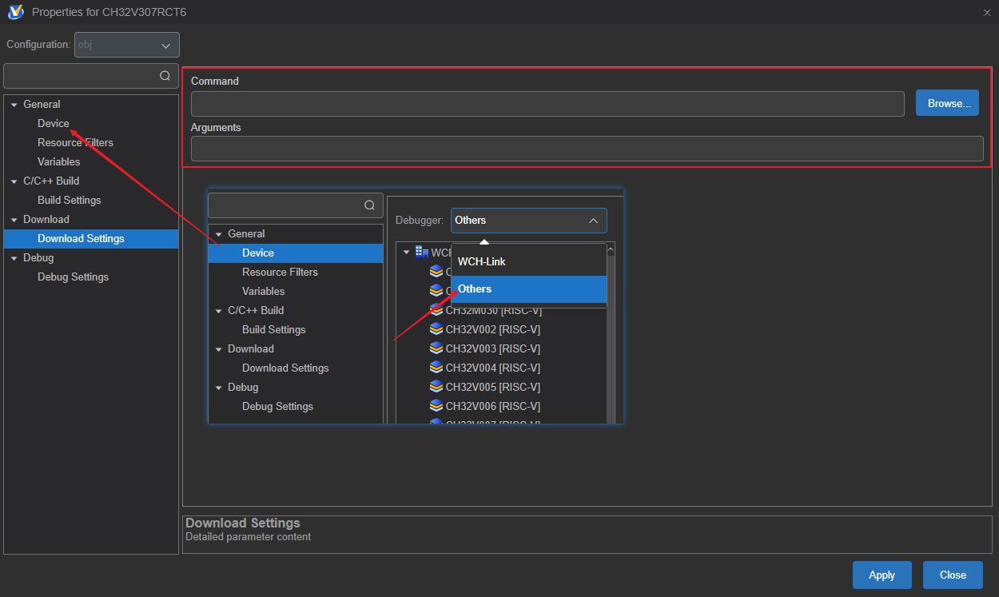This screenshot has height=597, width=999.
Task: Select the CH32V003 [RISC-V] device row
Action: tap(492, 348)
